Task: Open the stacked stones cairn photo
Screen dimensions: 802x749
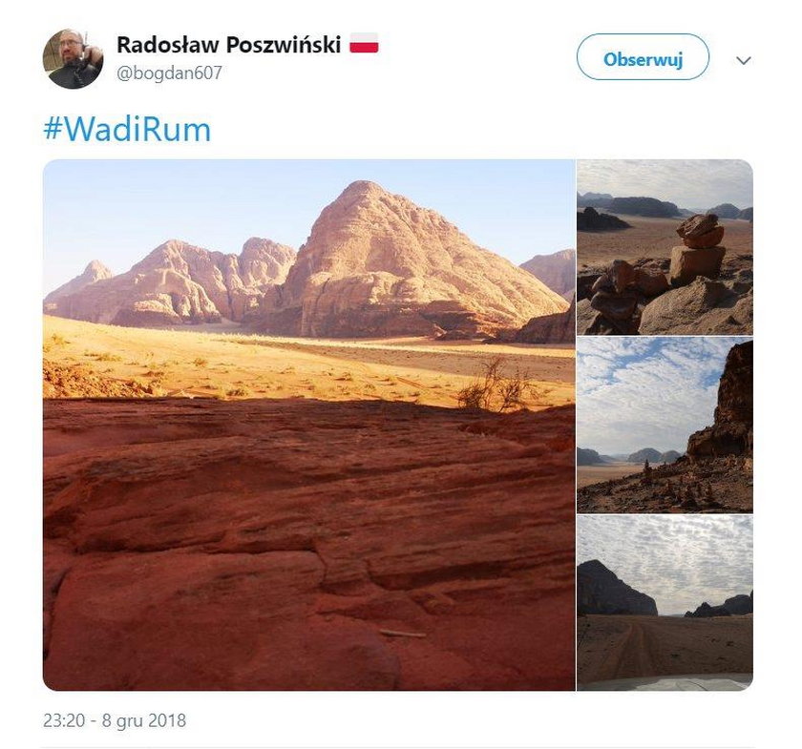Action: pos(665,247)
